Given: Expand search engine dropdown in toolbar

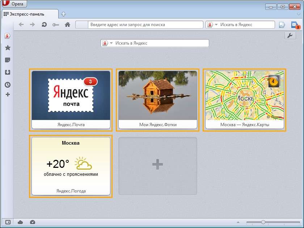Looking at the screenshot, I should (x=216, y=25).
